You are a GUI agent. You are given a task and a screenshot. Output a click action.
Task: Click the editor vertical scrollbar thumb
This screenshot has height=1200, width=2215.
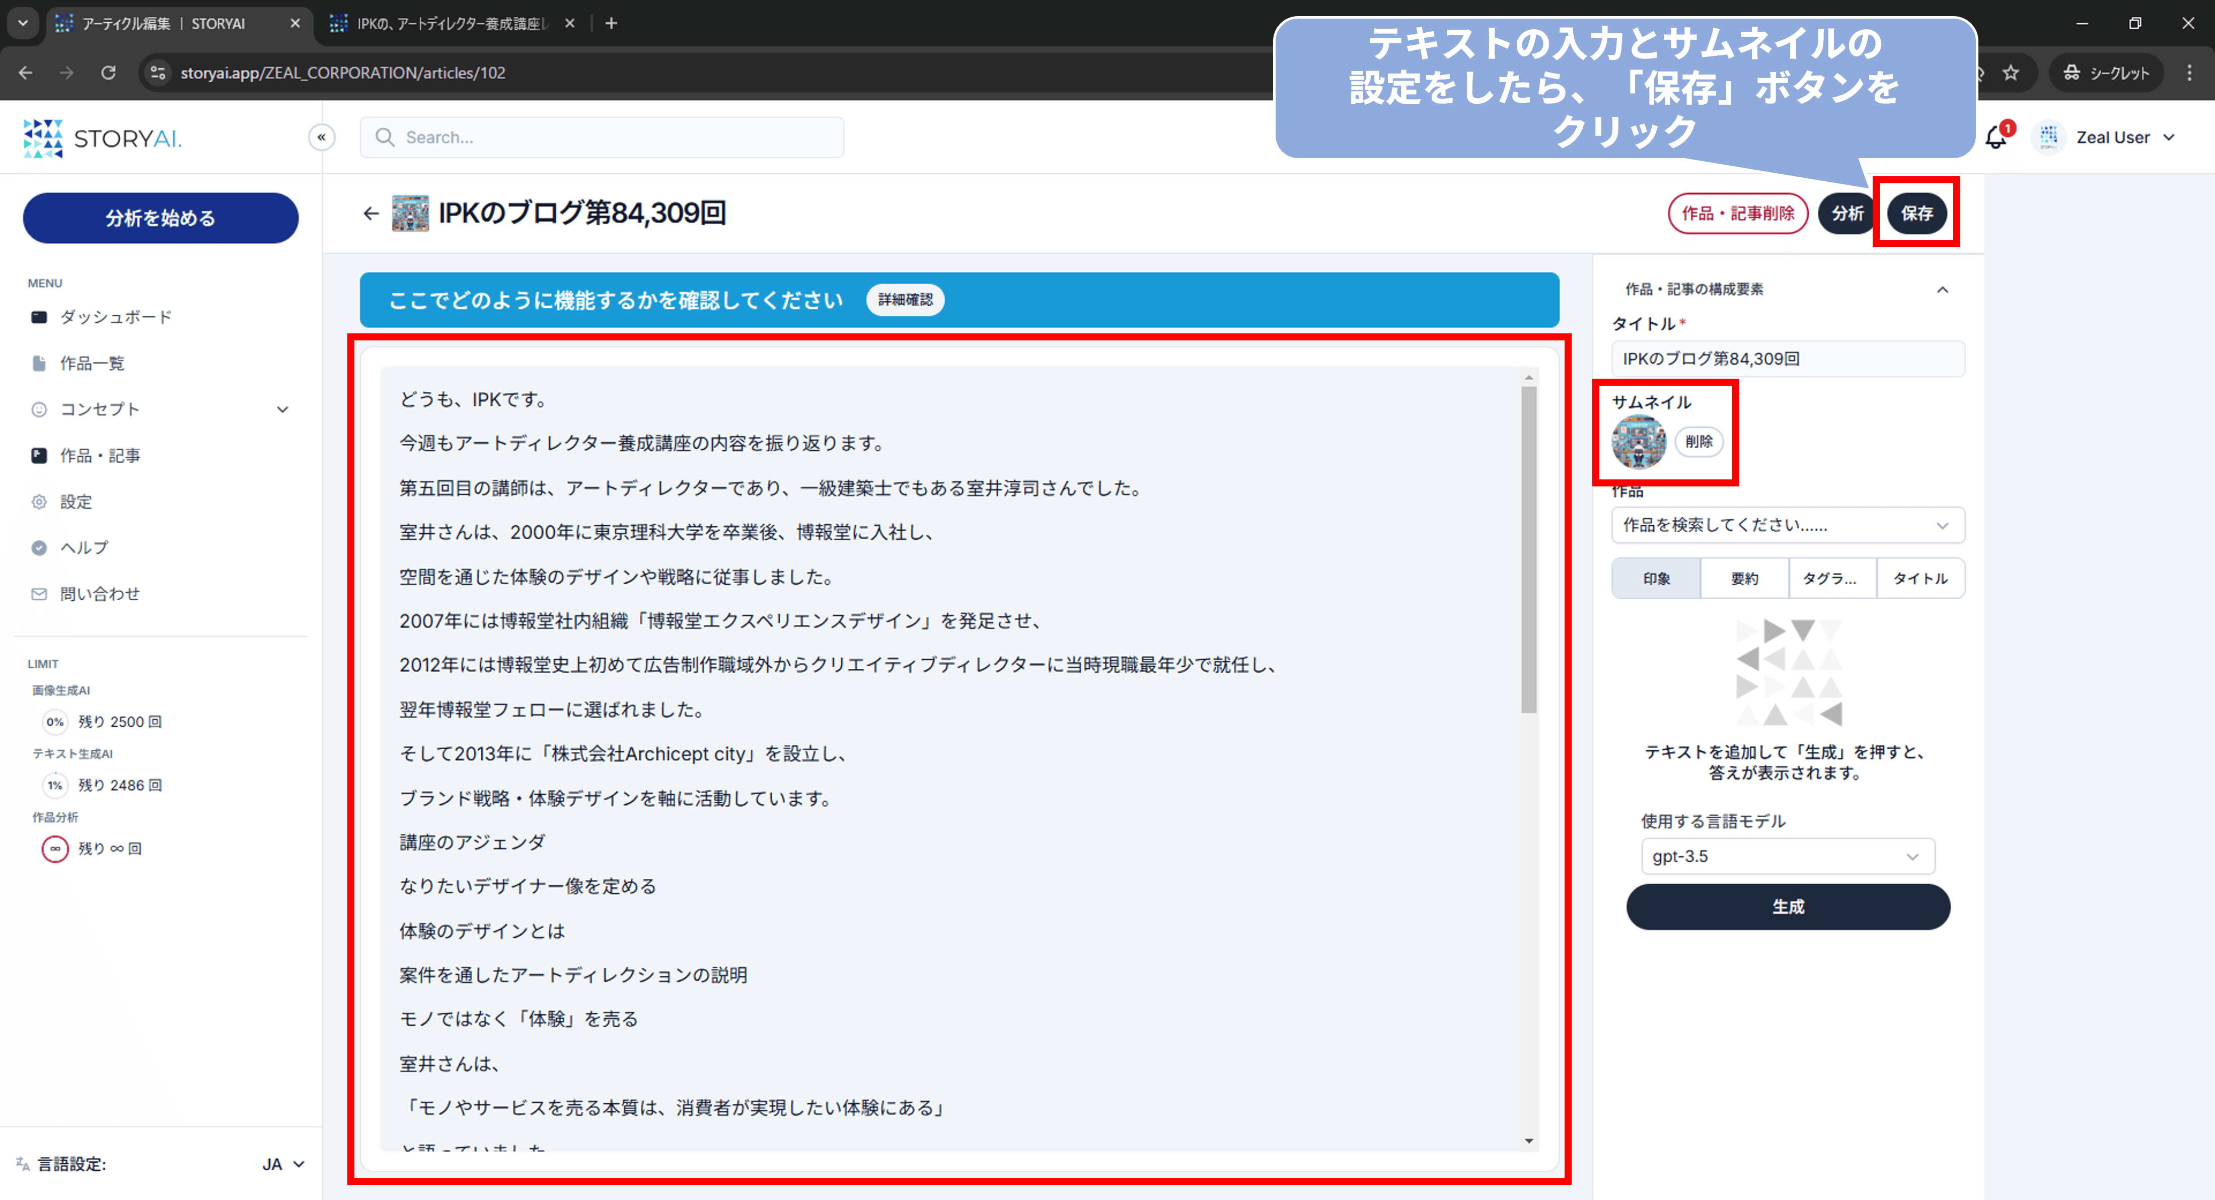pos(1528,550)
